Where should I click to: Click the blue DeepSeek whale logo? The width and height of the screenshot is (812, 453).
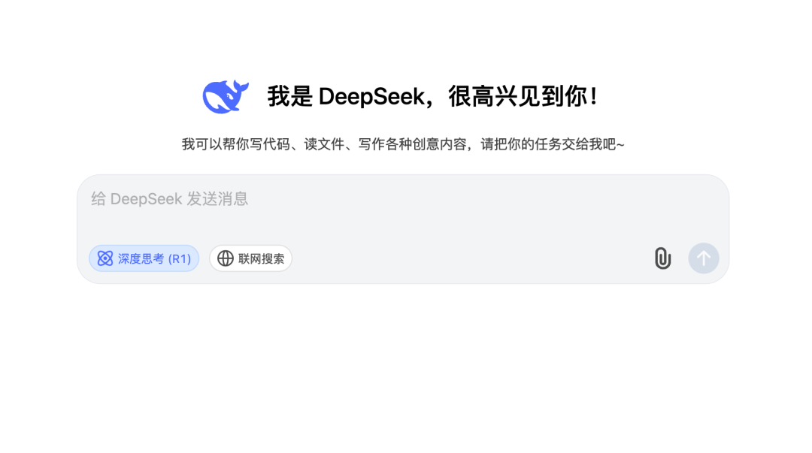226,96
